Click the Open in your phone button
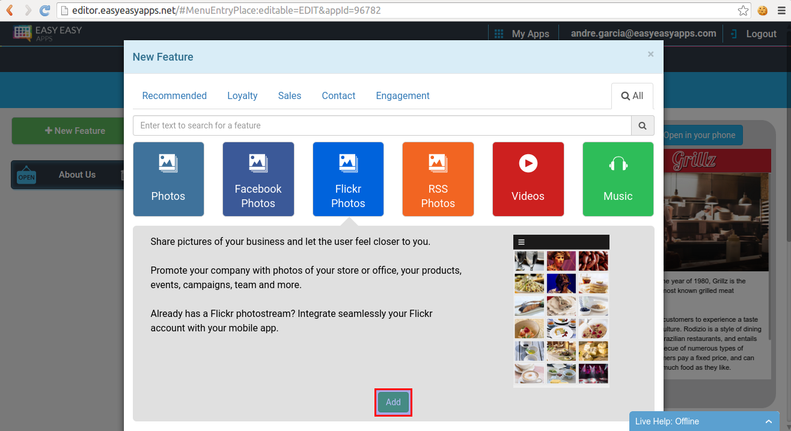Screen dimensions: 791x431 699,135
